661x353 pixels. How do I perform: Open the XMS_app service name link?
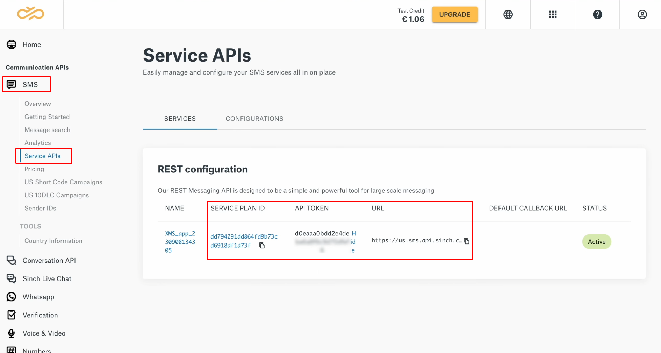[180, 242]
